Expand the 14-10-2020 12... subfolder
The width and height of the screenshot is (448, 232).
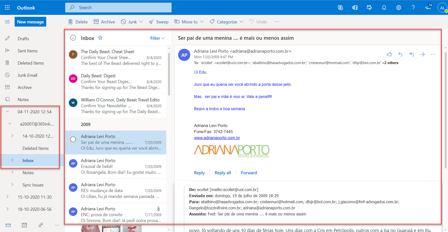[x=12, y=136]
